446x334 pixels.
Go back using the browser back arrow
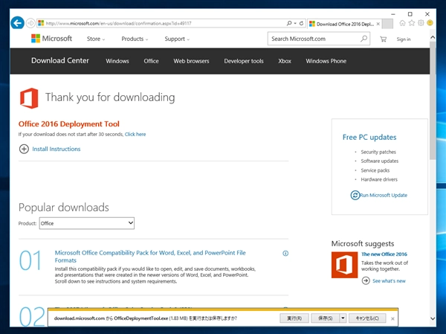[x=17, y=23]
